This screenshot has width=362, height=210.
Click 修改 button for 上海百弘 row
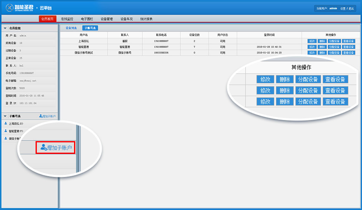[312, 41]
